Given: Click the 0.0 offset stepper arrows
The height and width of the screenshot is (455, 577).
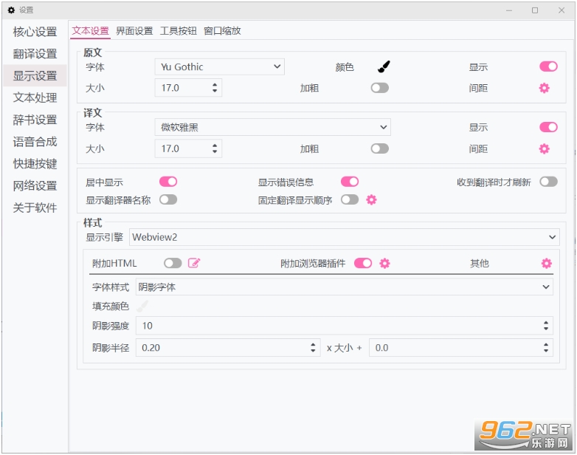Looking at the screenshot, I should [x=546, y=347].
